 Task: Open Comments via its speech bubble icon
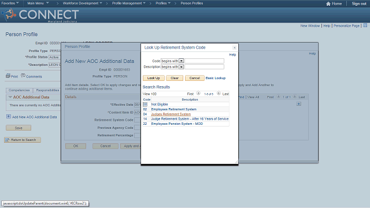(23, 76)
